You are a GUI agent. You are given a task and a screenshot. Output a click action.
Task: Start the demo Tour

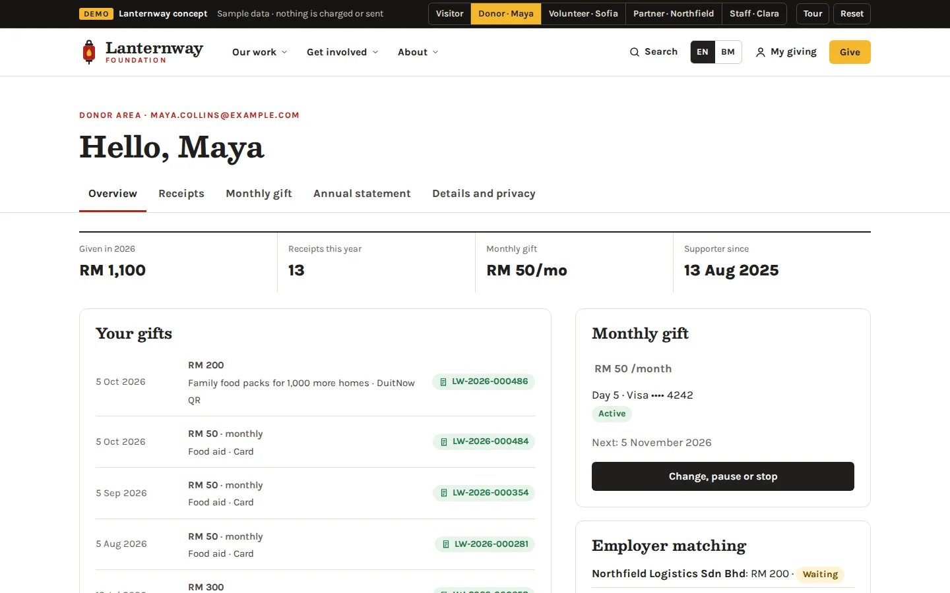[813, 14]
